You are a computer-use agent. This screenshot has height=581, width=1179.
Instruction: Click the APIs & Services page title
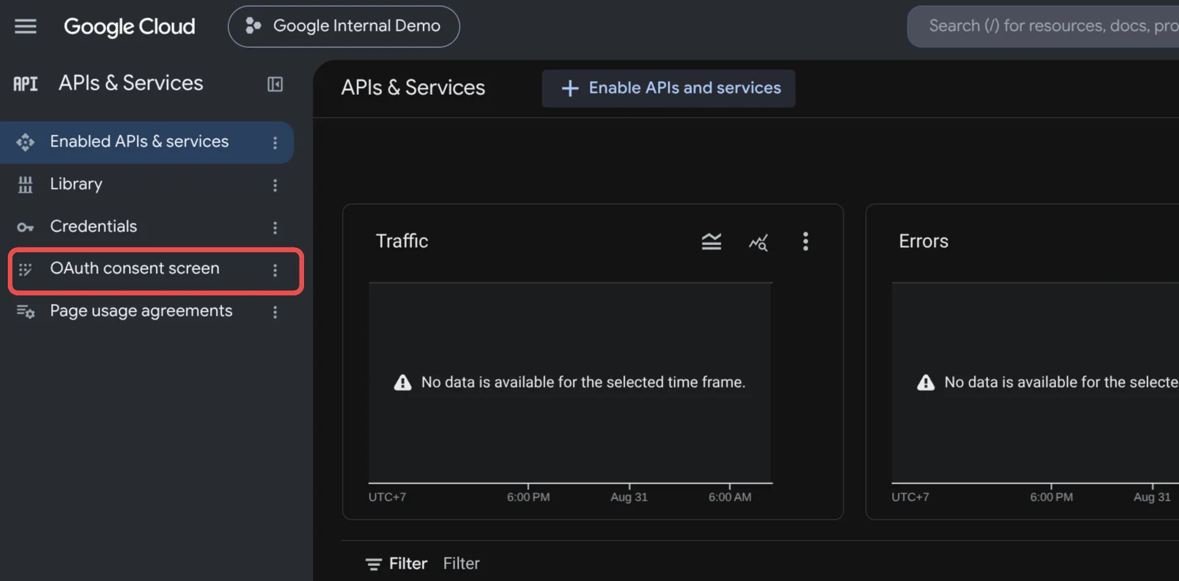click(x=413, y=88)
